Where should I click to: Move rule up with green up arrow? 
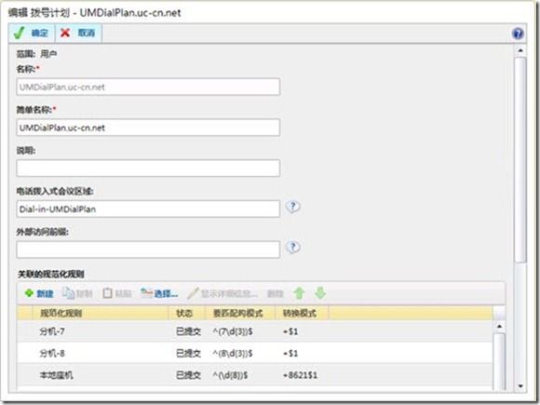coord(299,293)
